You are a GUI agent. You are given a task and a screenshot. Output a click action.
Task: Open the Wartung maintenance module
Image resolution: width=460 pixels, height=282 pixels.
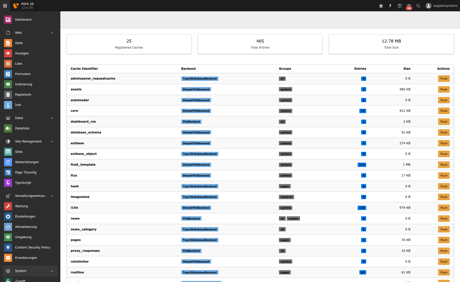[x=22, y=206]
